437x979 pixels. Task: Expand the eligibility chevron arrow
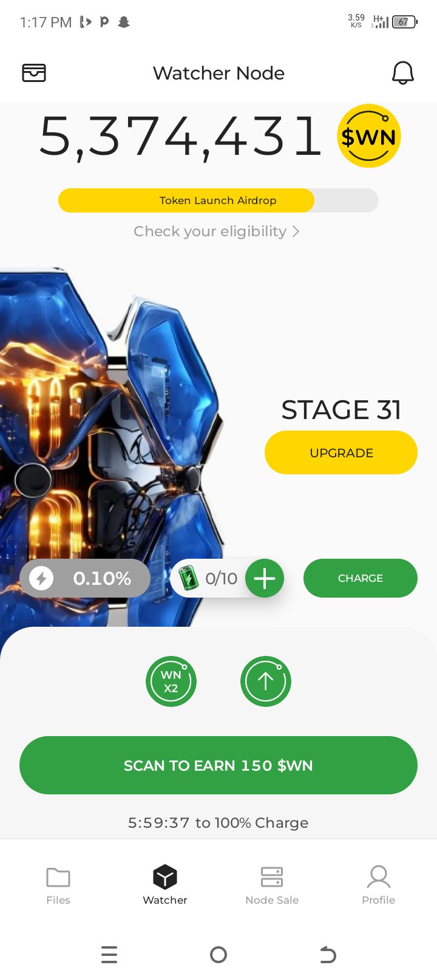tap(296, 231)
